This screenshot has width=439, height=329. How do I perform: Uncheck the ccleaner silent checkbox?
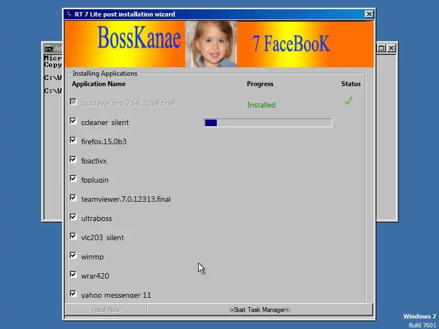click(x=73, y=121)
